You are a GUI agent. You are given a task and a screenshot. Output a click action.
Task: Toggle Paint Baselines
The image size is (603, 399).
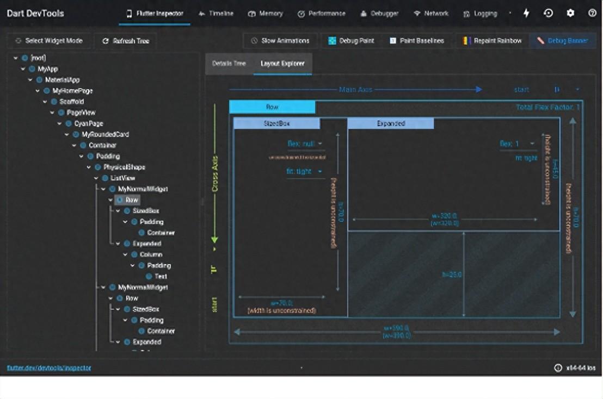click(417, 41)
